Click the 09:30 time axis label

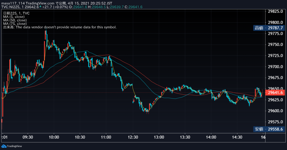28,137
